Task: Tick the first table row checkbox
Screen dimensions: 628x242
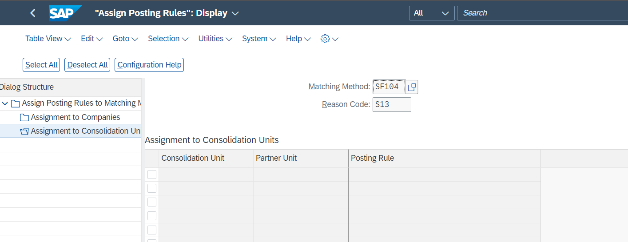Action: point(152,175)
